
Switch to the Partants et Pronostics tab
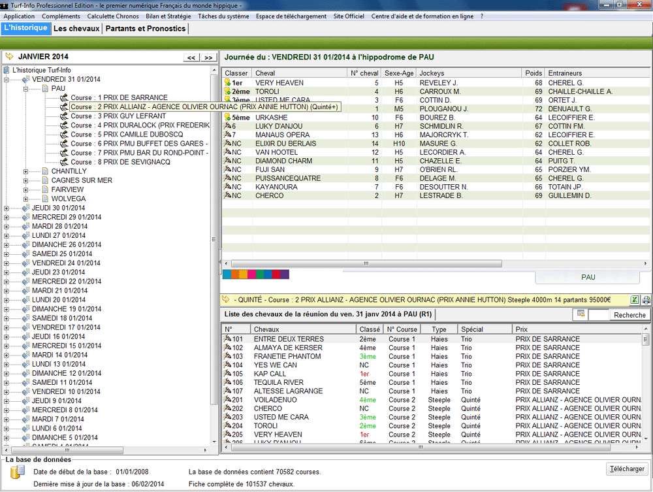pyautogui.click(x=146, y=29)
